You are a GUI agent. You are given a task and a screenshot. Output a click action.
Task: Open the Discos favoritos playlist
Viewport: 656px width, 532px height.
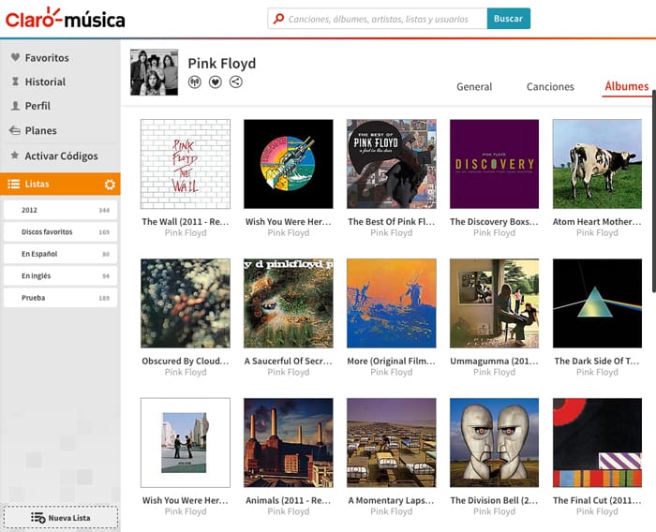click(60, 231)
